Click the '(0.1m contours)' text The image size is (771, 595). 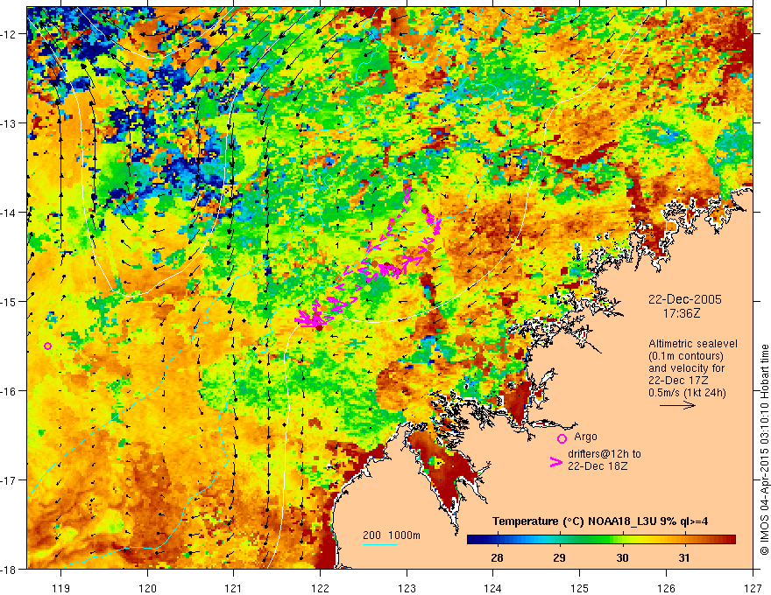point(686,356)
